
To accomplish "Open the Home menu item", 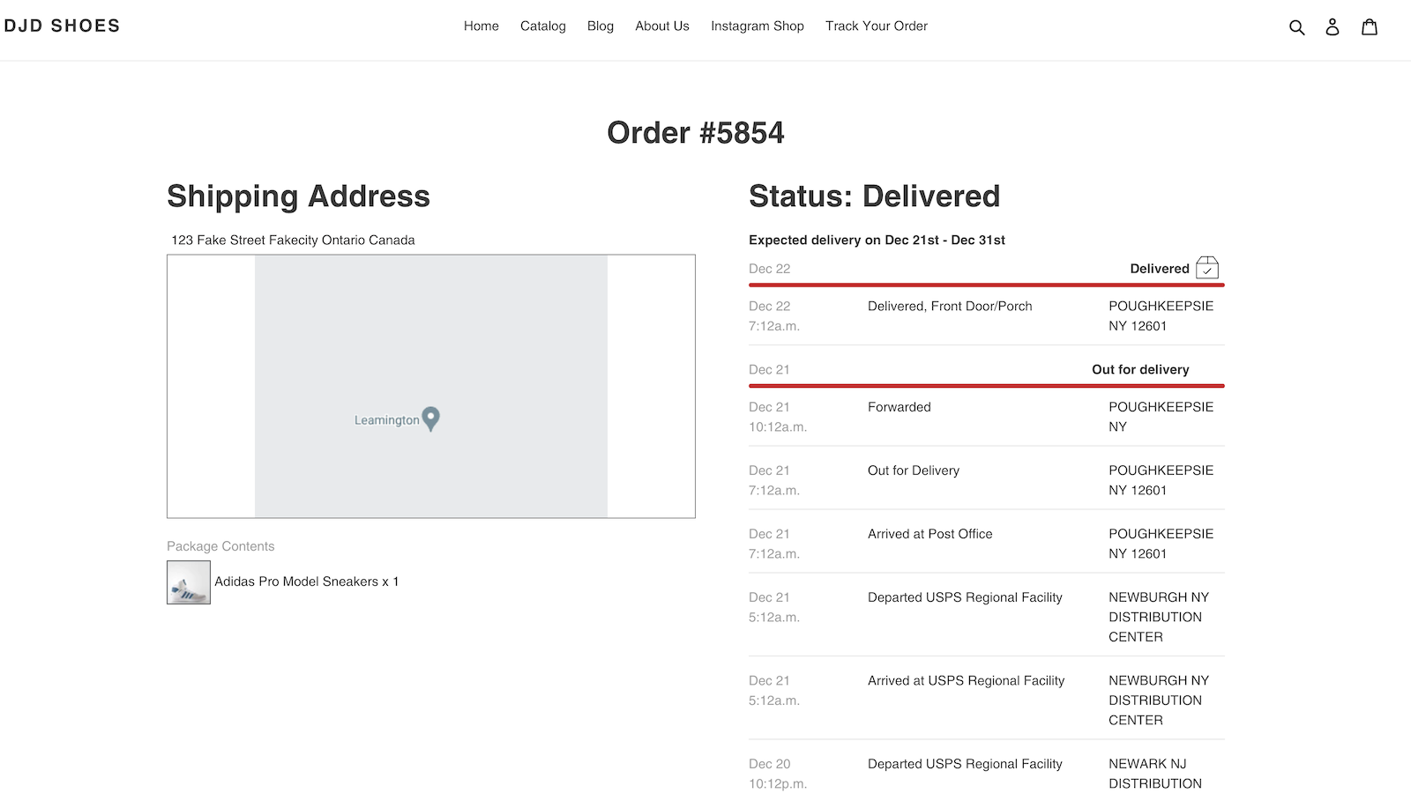I will (481, 26).
